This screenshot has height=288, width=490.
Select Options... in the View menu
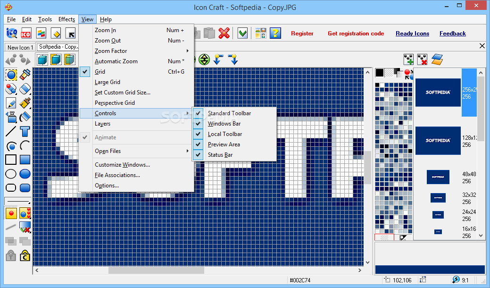coord(137,186)
